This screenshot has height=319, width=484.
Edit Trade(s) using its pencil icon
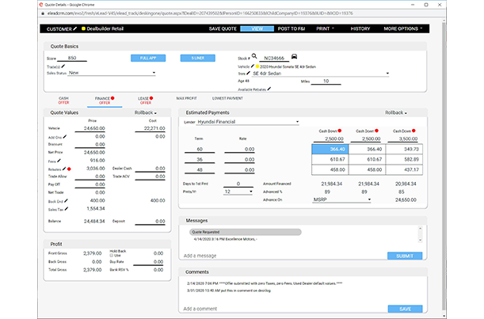(63, 66)
